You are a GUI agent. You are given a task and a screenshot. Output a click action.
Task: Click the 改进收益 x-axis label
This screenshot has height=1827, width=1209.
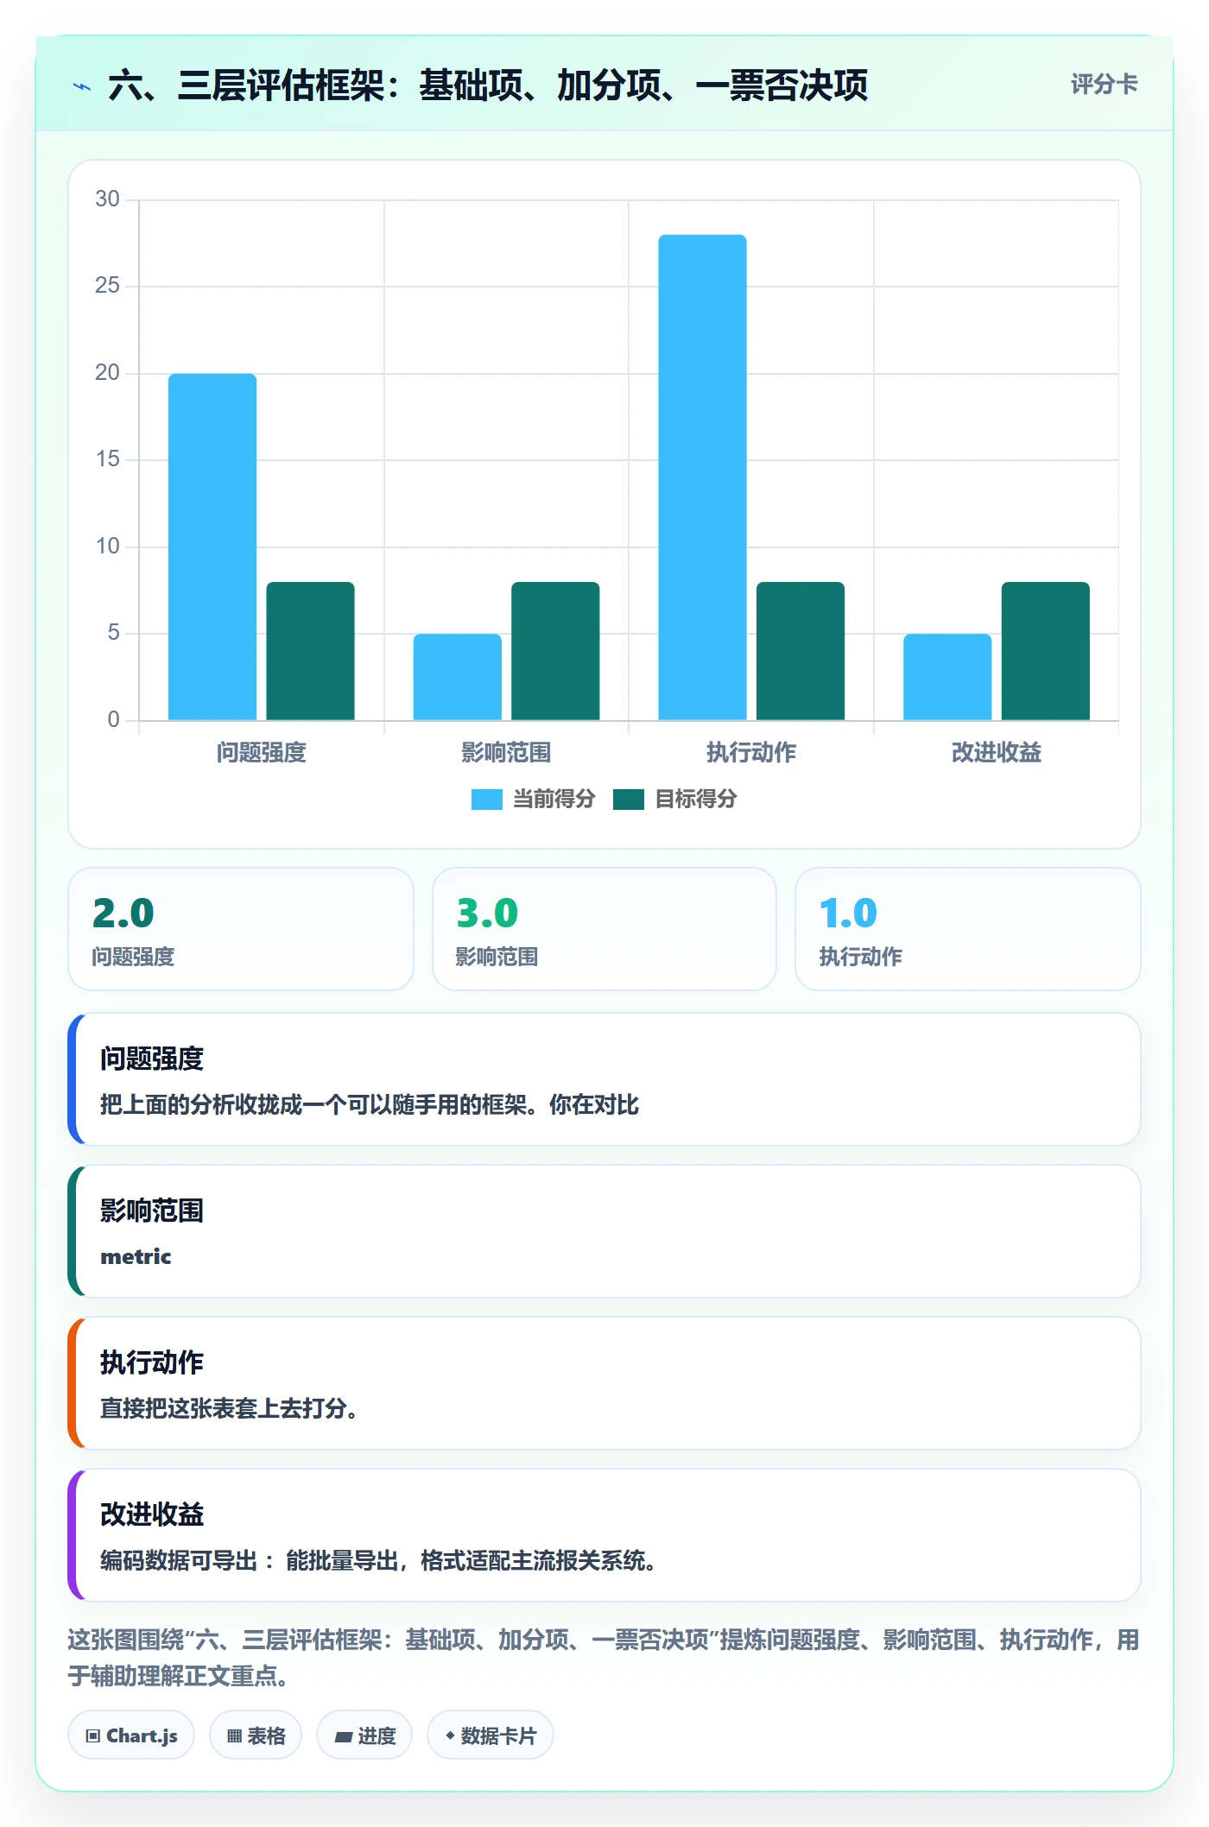(x=997, y=753)
